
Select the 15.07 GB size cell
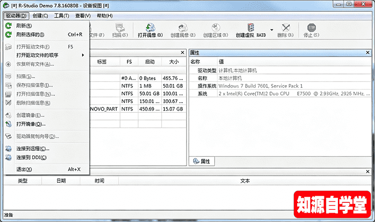tap(173, 109)
